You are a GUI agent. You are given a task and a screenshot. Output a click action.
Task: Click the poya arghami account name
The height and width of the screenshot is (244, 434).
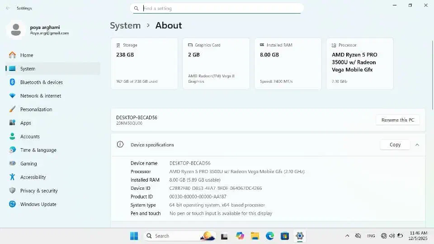[x=45, y=27]
